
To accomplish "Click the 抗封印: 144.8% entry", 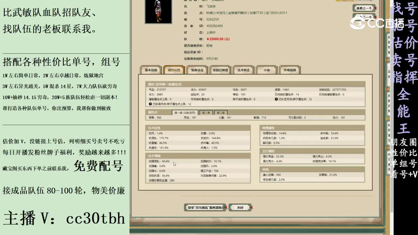I will pyautogui.click(x=211, y=138).
